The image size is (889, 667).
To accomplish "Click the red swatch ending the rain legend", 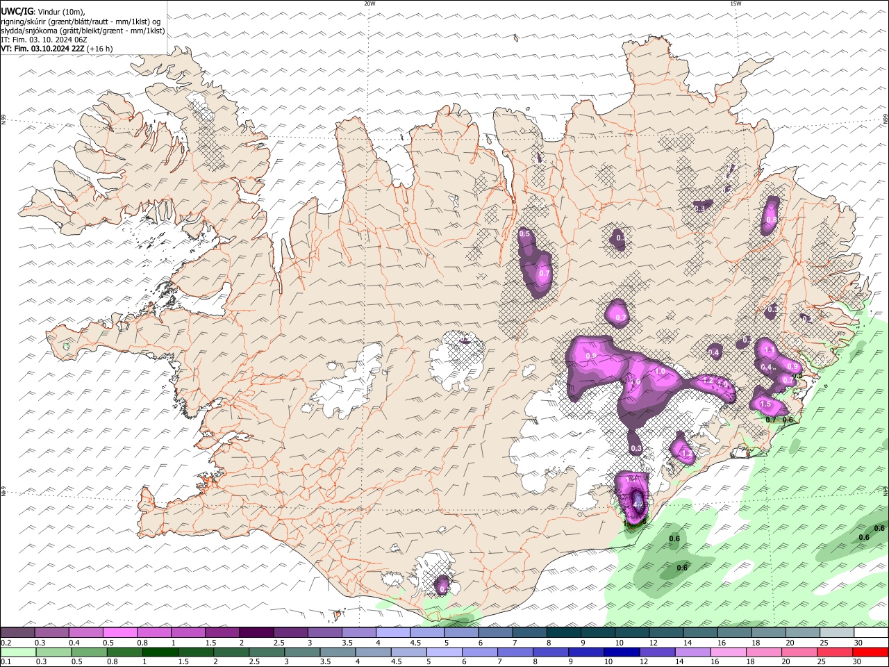I will coord(870,652).
